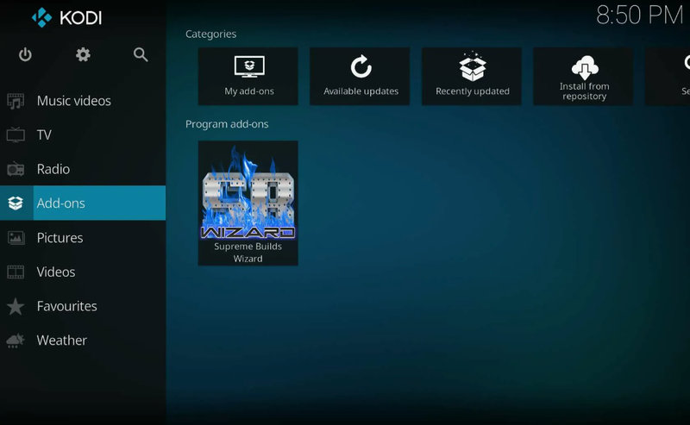This screenshot has height=425, width=690.
Task: Open Videos menu item
Action: [83, 272]
